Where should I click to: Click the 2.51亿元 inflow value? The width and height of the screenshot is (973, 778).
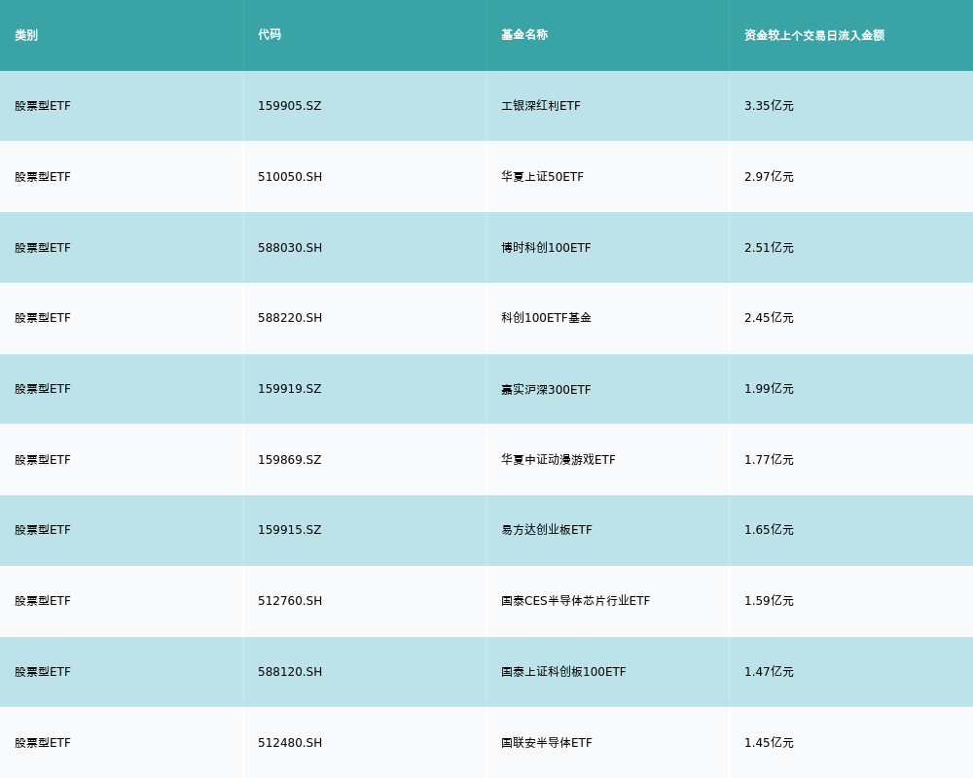(769, 248)
